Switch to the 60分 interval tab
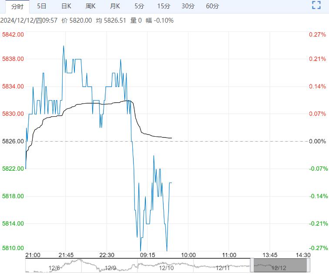329x274 pixels. point(212,6)
